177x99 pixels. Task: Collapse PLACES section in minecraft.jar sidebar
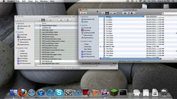click(80, 25)
